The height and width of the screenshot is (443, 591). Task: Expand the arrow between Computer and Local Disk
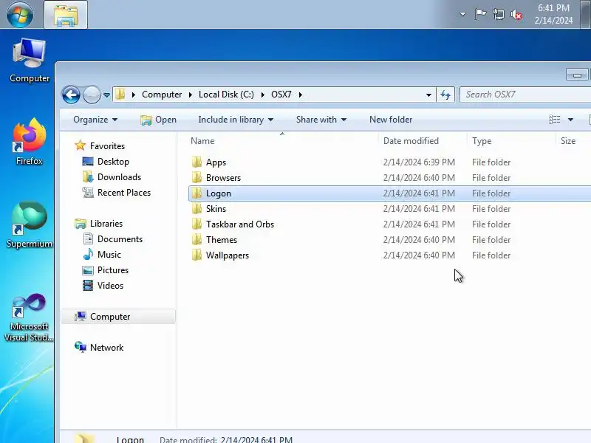click(x=191, y=95)
